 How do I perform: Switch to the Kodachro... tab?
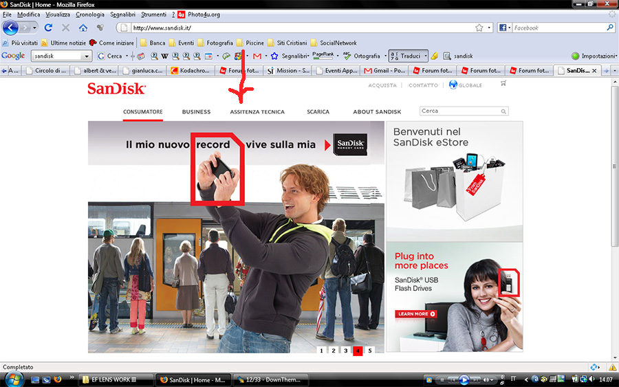[191, 71]
